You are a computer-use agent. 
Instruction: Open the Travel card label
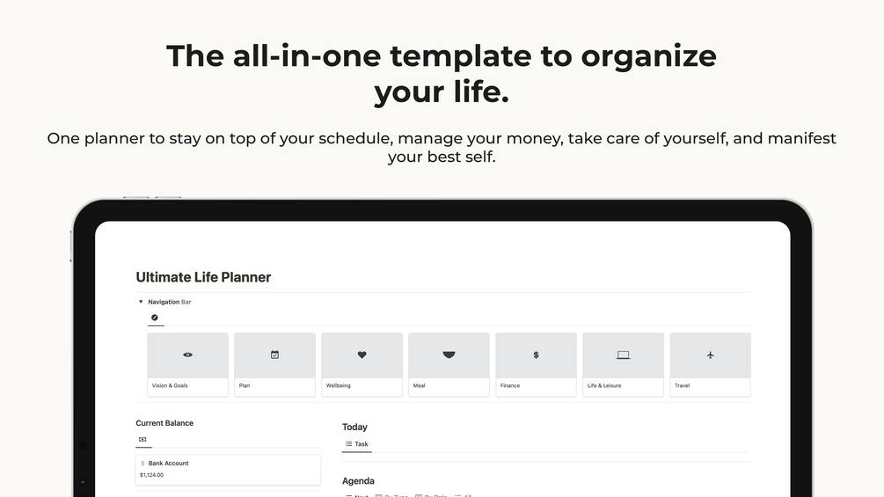pos(683,385)
